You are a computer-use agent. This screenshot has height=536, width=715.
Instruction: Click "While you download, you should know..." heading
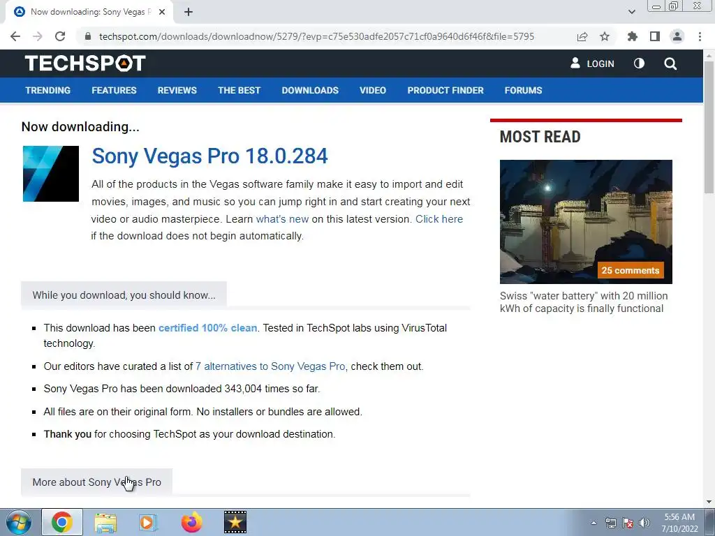pos(124,295)
